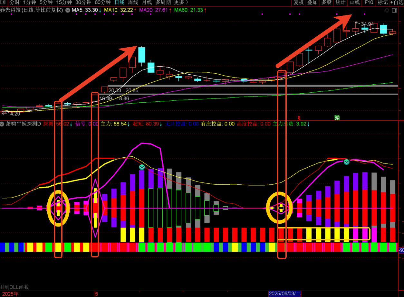Select the 分时 intraday tab
404x297 pixels.
pyautogui.click(x=14, y=3)
